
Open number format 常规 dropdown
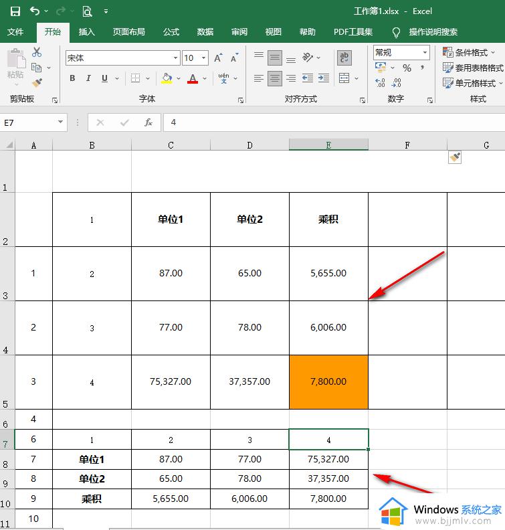(425, 52)
